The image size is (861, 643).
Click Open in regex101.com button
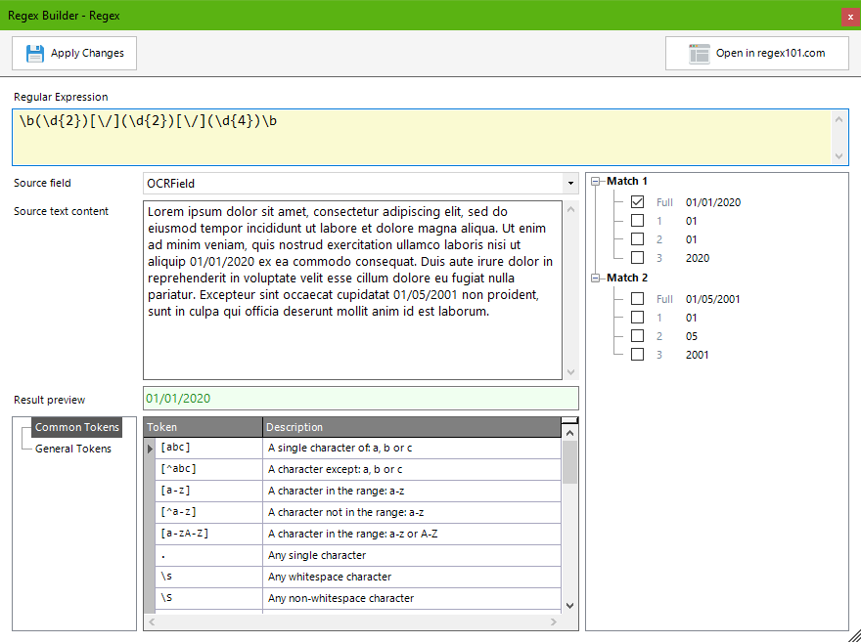[756, 54]
